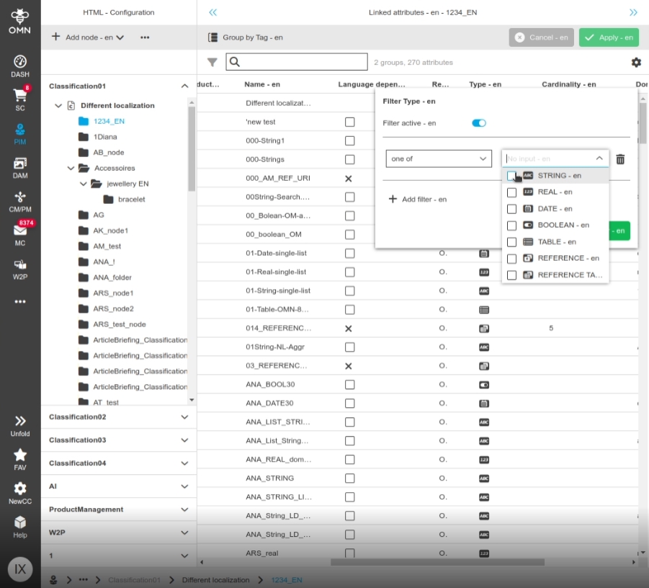649x588 pixels.
Task: Click Add filter - en
Action: click(x=418, y=199)
